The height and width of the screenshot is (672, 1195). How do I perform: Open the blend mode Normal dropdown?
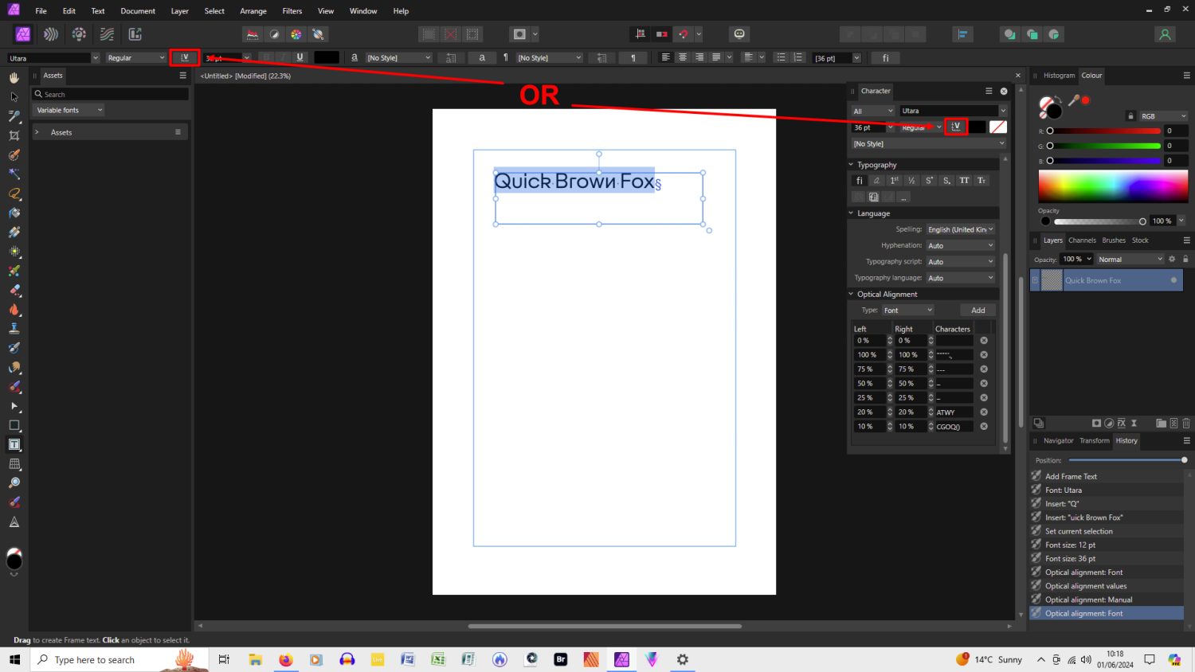point(1130,259)
